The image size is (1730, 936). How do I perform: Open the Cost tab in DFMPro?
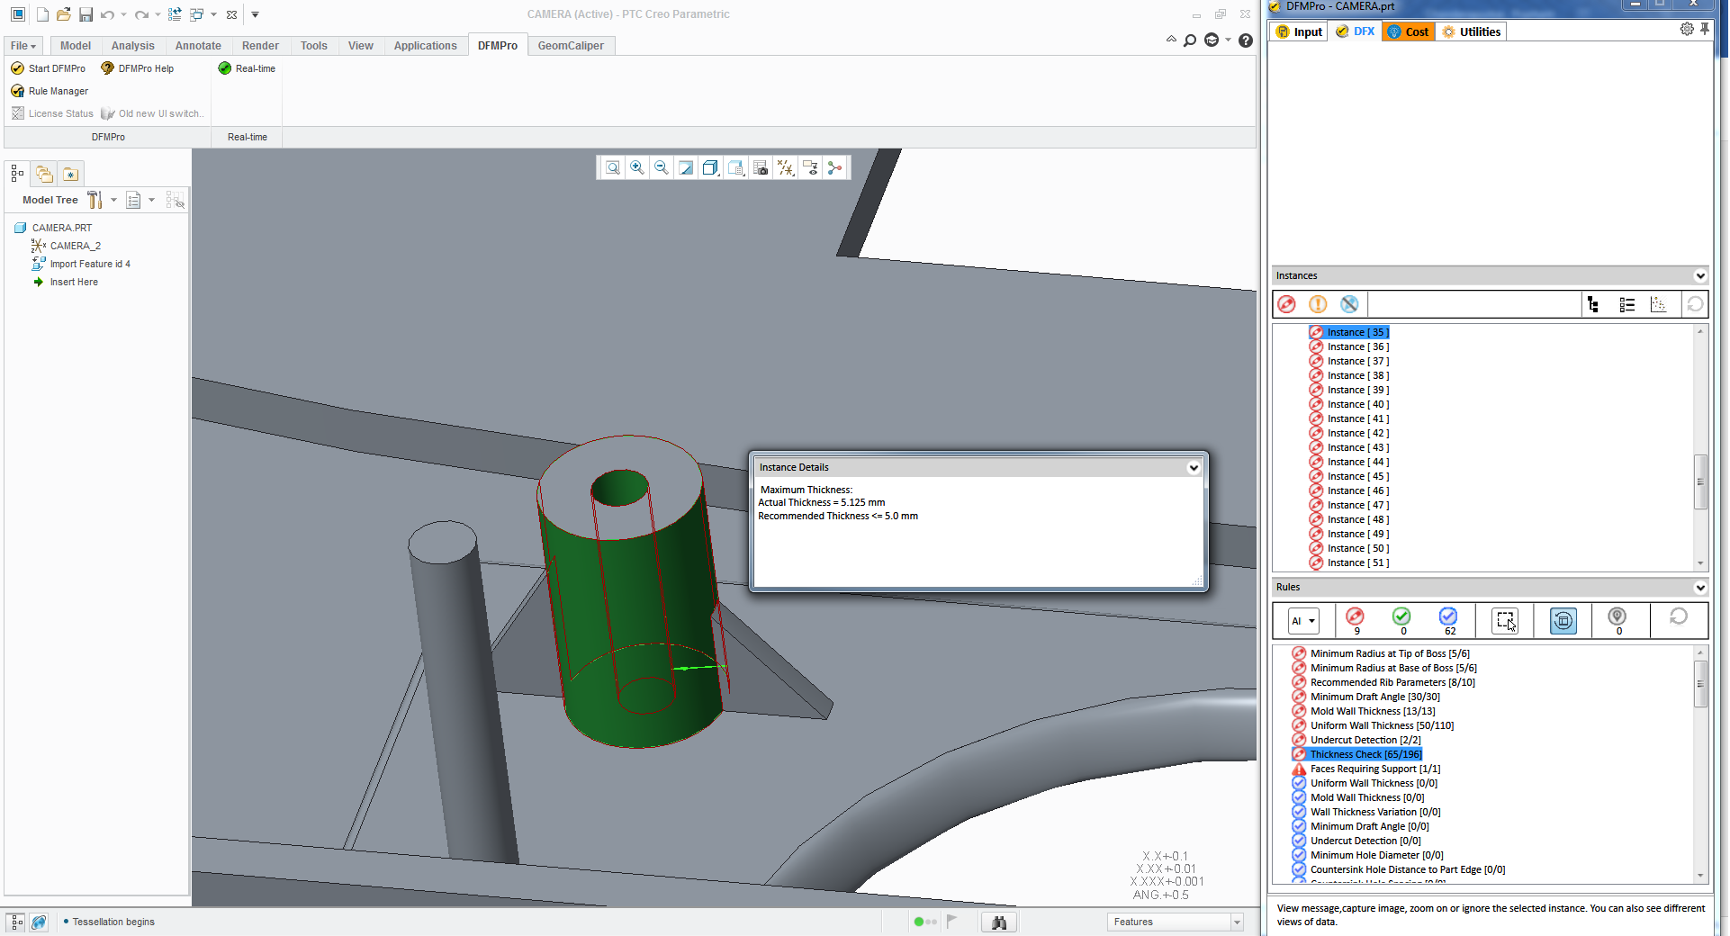pos(1409,31)
